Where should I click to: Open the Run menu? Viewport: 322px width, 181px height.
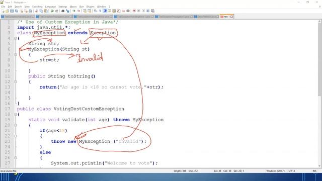(x=82, y=7)
